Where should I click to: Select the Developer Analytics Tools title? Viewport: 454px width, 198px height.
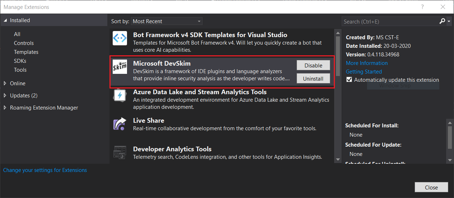tap(172, 149)
